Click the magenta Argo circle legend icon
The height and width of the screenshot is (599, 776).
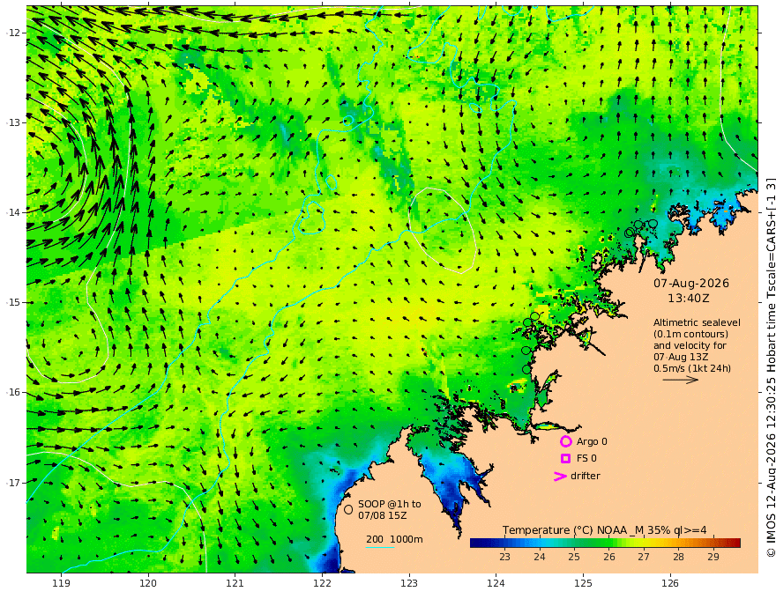point(565,441)
